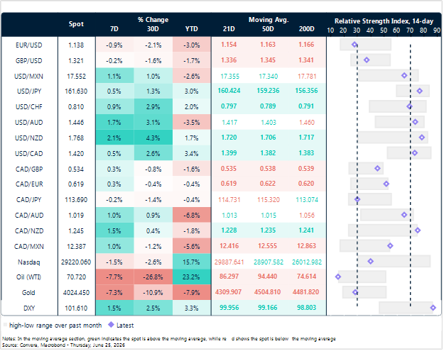Image resolution: width=444 pixels, height=351 pixels.
Task: Click the EUR/USD RSI diamond marker
Action: pyautogui.click(x=354, y=45)
